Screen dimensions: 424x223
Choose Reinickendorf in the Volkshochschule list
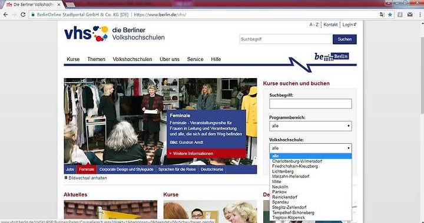(310, 197)
